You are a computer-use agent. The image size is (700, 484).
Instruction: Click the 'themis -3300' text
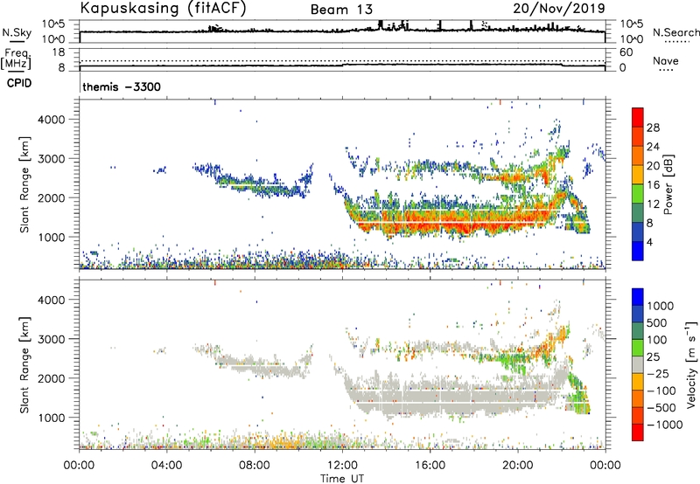pos(122,86)
